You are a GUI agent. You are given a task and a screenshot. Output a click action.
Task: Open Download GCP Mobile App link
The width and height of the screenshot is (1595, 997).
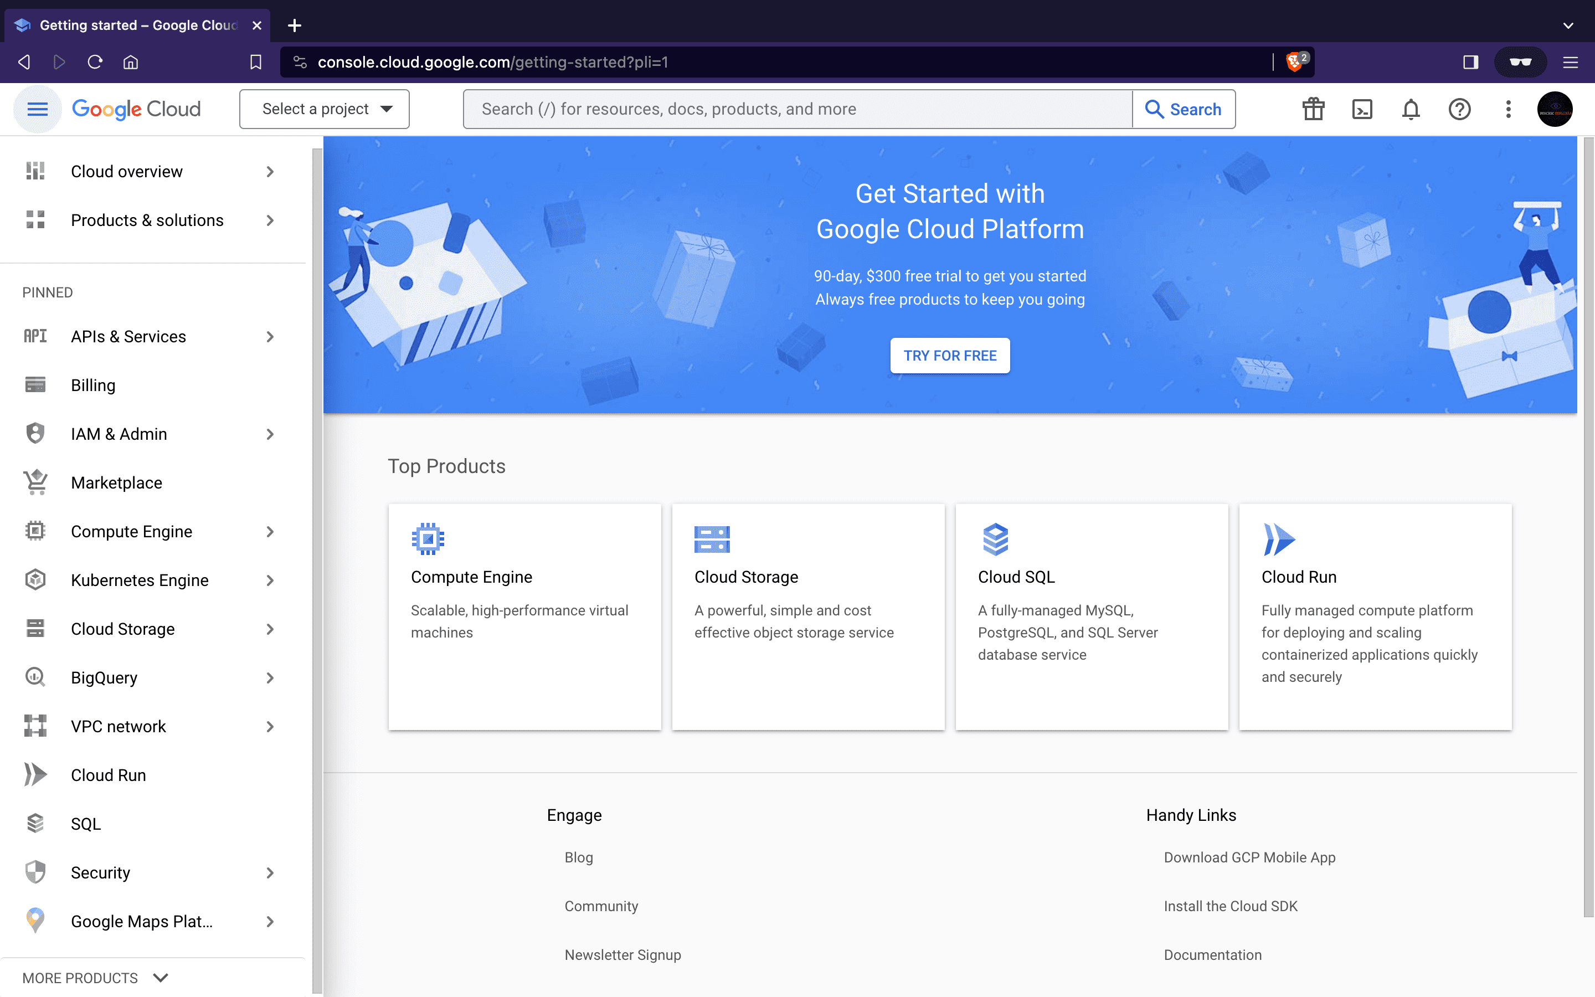pyautogui.click(x=1249, y=857)
